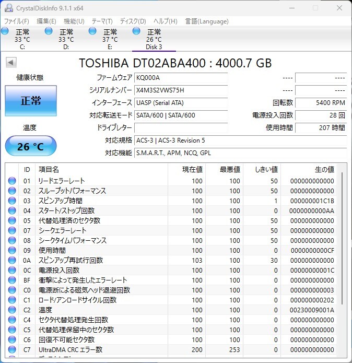Click the status orb for Disk 3
This screenshot has width=352, height=363.
coord(136,31)
